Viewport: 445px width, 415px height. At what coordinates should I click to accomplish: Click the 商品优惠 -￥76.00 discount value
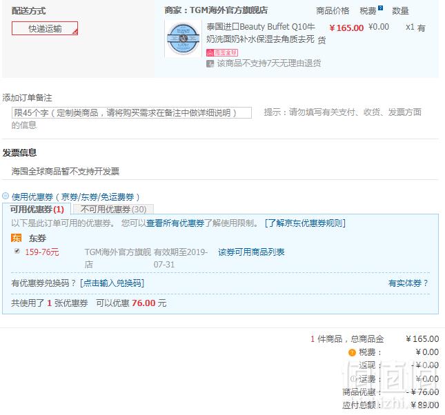coord(422,392)
